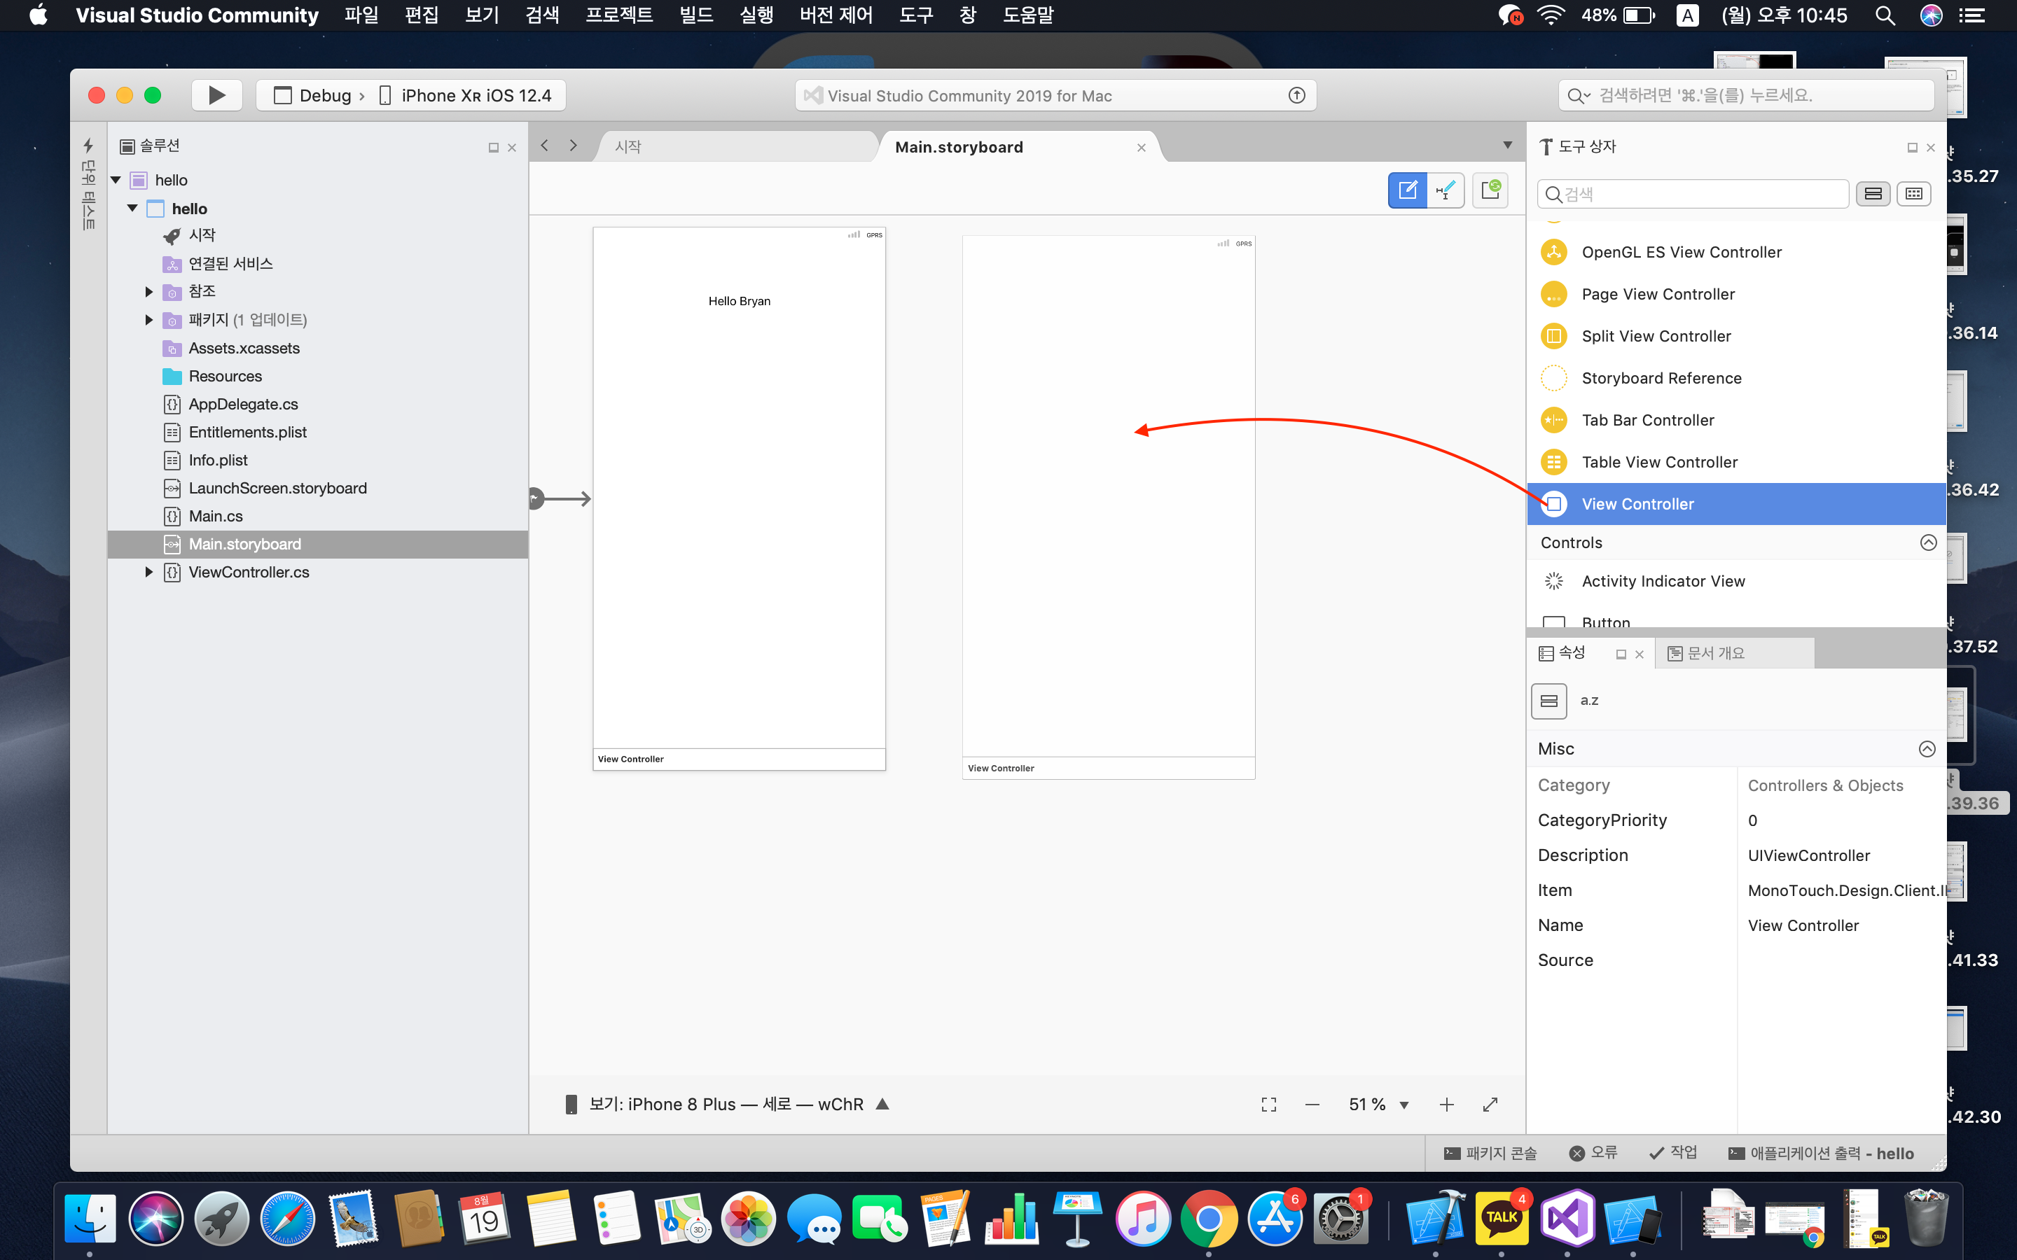The image size is (2017, 1260).
Task: Open the 빌드 menu
Action: tap(695, 15)
